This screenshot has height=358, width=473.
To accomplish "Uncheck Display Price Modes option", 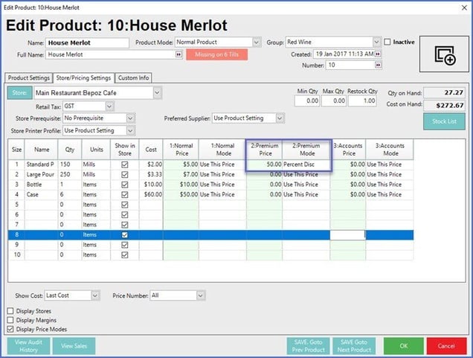I will (x=10, y=328).
